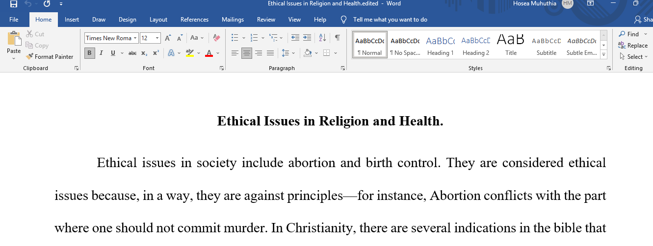
Task: Click the Replace button in Editing
Action: [633, 46]
